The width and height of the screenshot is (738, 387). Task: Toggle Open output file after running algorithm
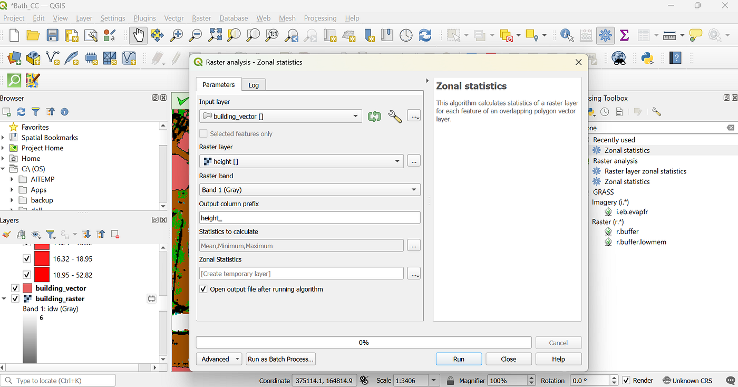[203, 289]
